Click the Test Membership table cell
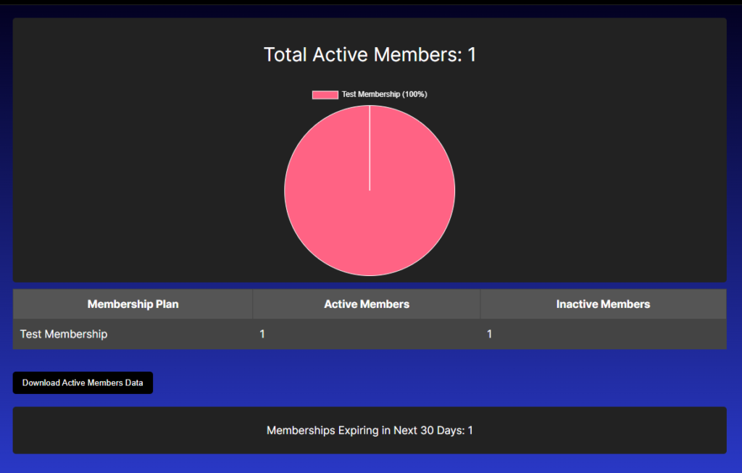742x473 pixels. tap(133, 334)
